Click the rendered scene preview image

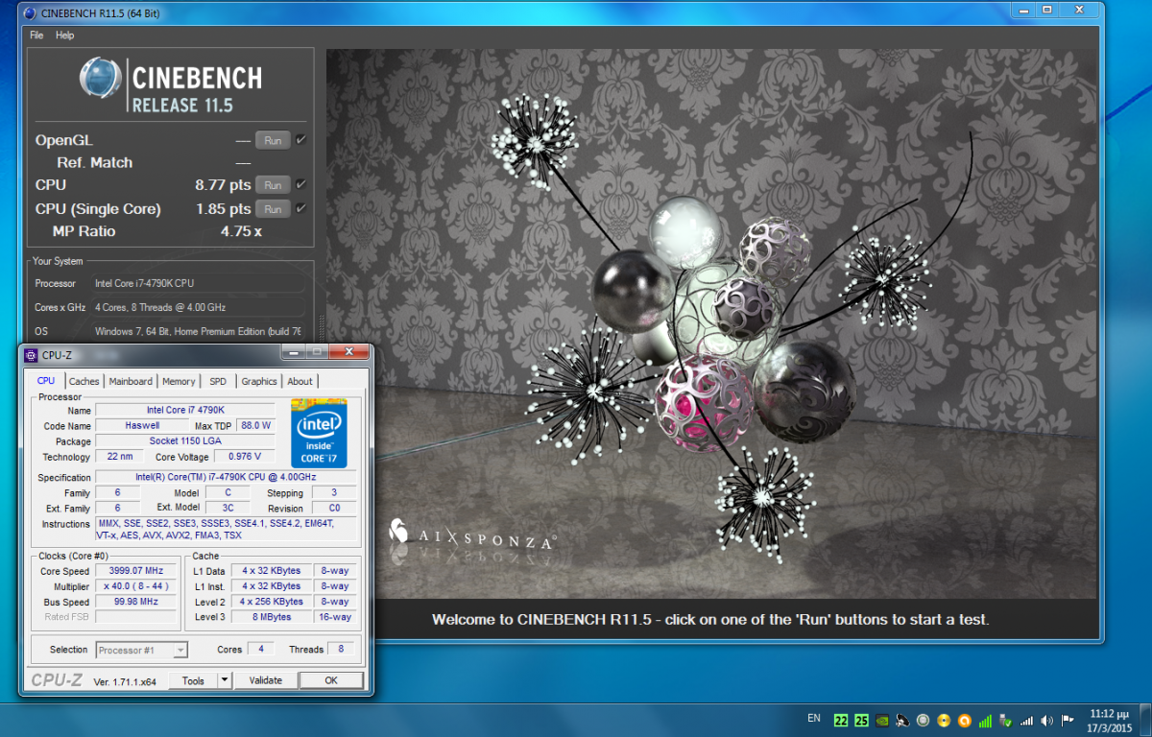711,324
